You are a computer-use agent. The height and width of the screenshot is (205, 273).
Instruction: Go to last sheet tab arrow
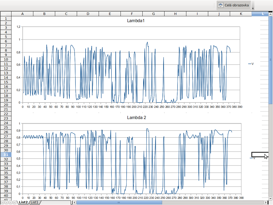pyautogui.click(x=14, y=203)
